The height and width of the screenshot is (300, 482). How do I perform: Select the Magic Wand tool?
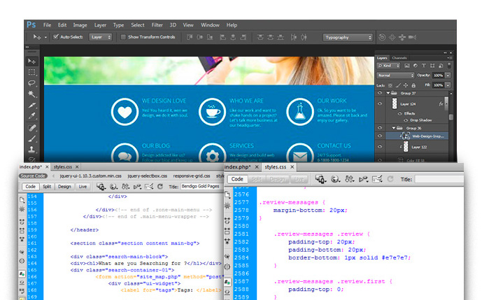tap(32, 94)
